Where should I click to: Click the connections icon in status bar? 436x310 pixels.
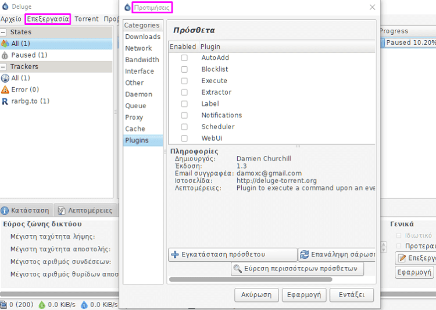click(3, 304)
